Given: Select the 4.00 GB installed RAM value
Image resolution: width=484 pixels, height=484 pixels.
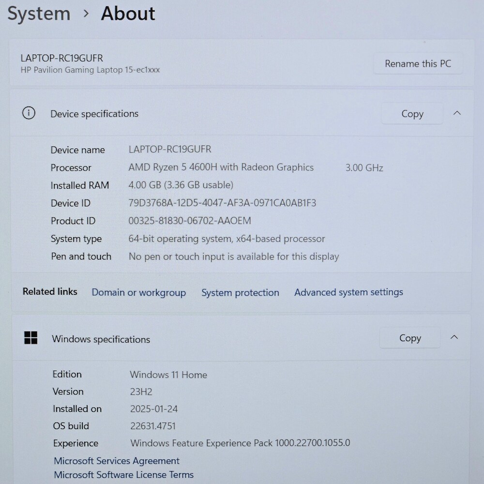Looking at the screenshot, I should coord(181,185).
